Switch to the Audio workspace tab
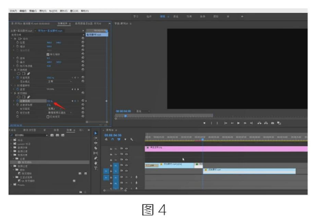316x224 pixels. tap(202, 17)
